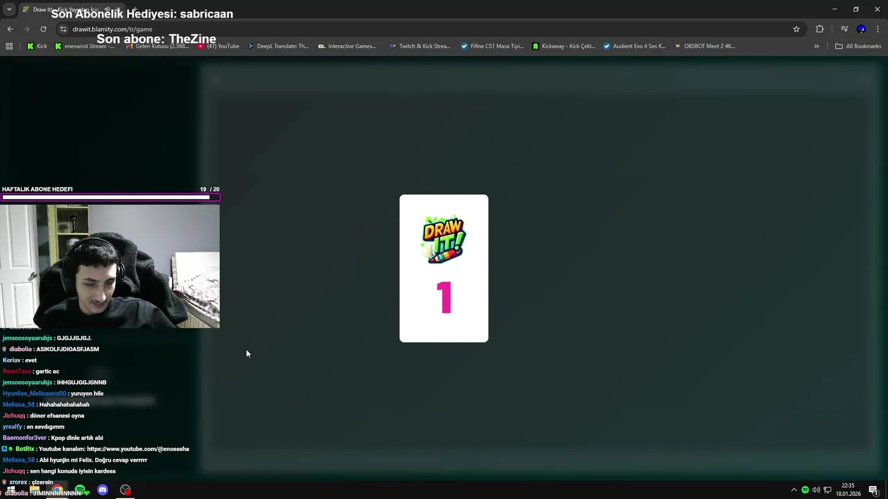
Task: Open the Windows notification center
Action: pos(873,490)
